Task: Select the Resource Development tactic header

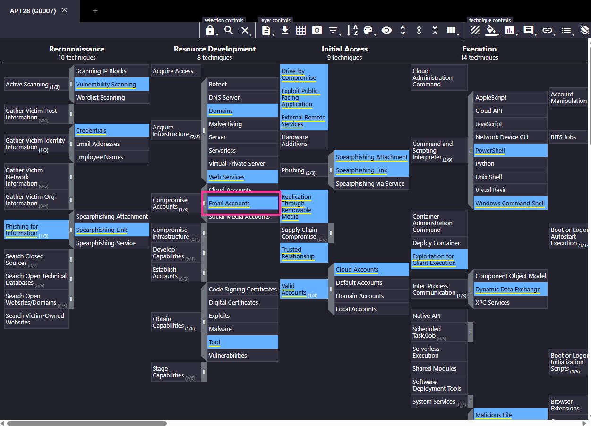Action: [x=215, y=49]
